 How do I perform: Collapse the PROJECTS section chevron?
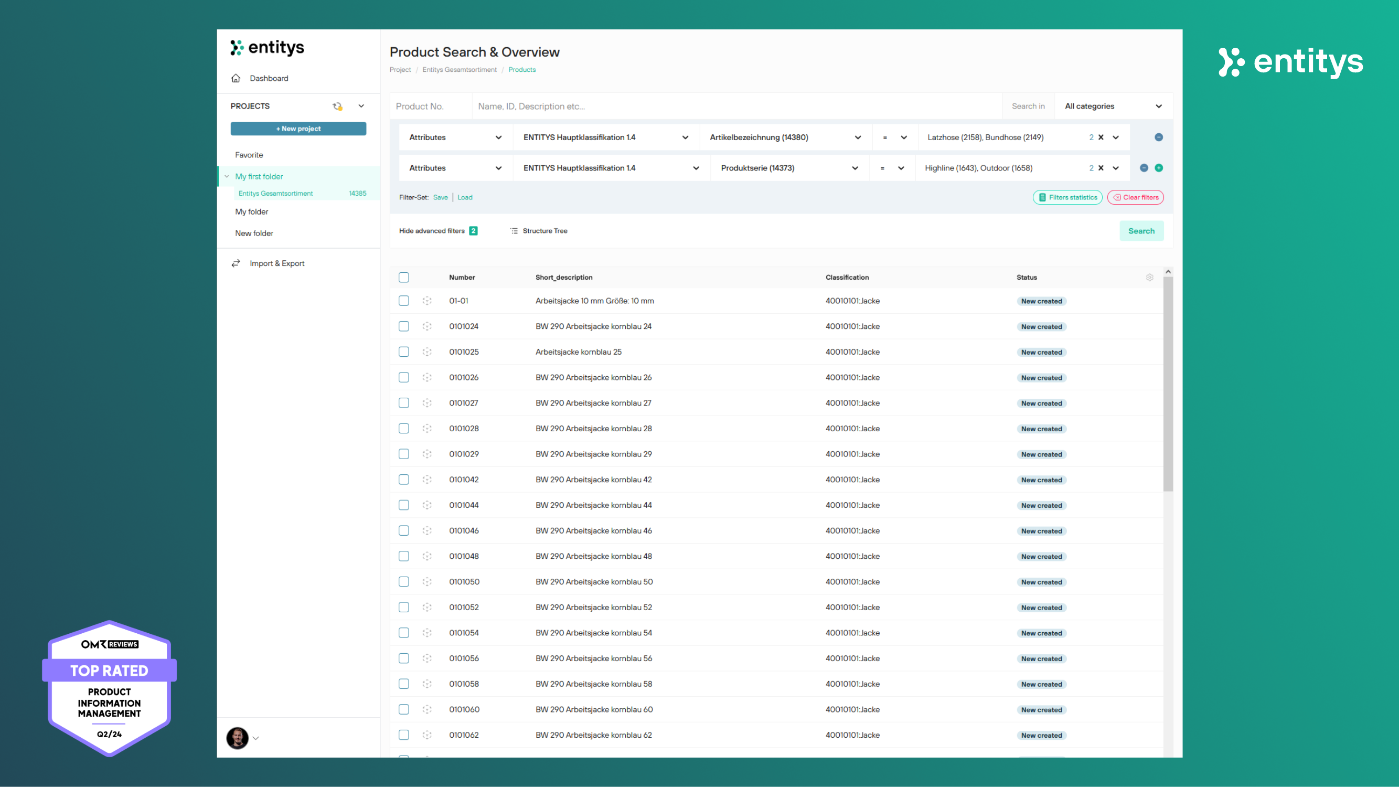361,107
